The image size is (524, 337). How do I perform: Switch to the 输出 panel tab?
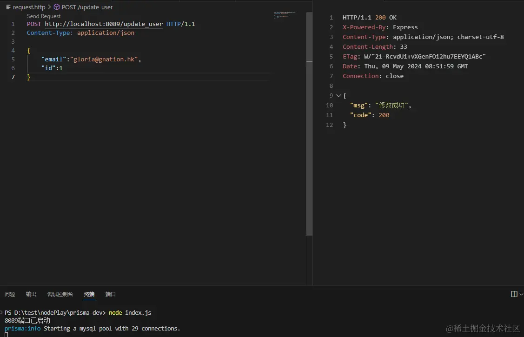(x=31, y=294)
